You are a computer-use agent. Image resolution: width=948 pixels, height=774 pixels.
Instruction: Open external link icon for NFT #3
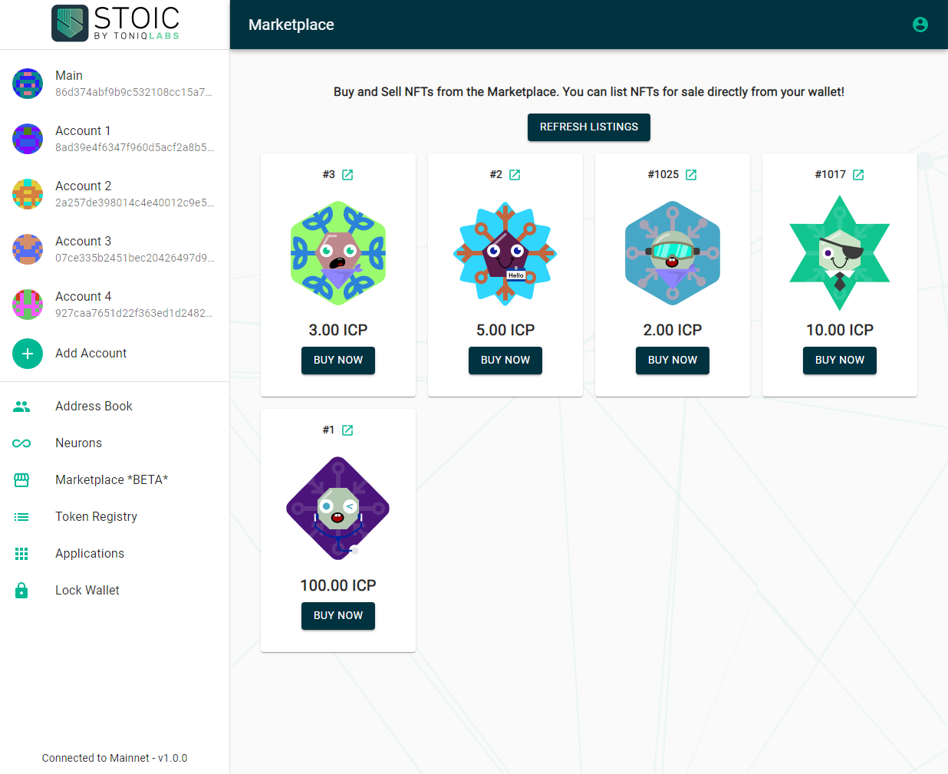pos(347,175)
